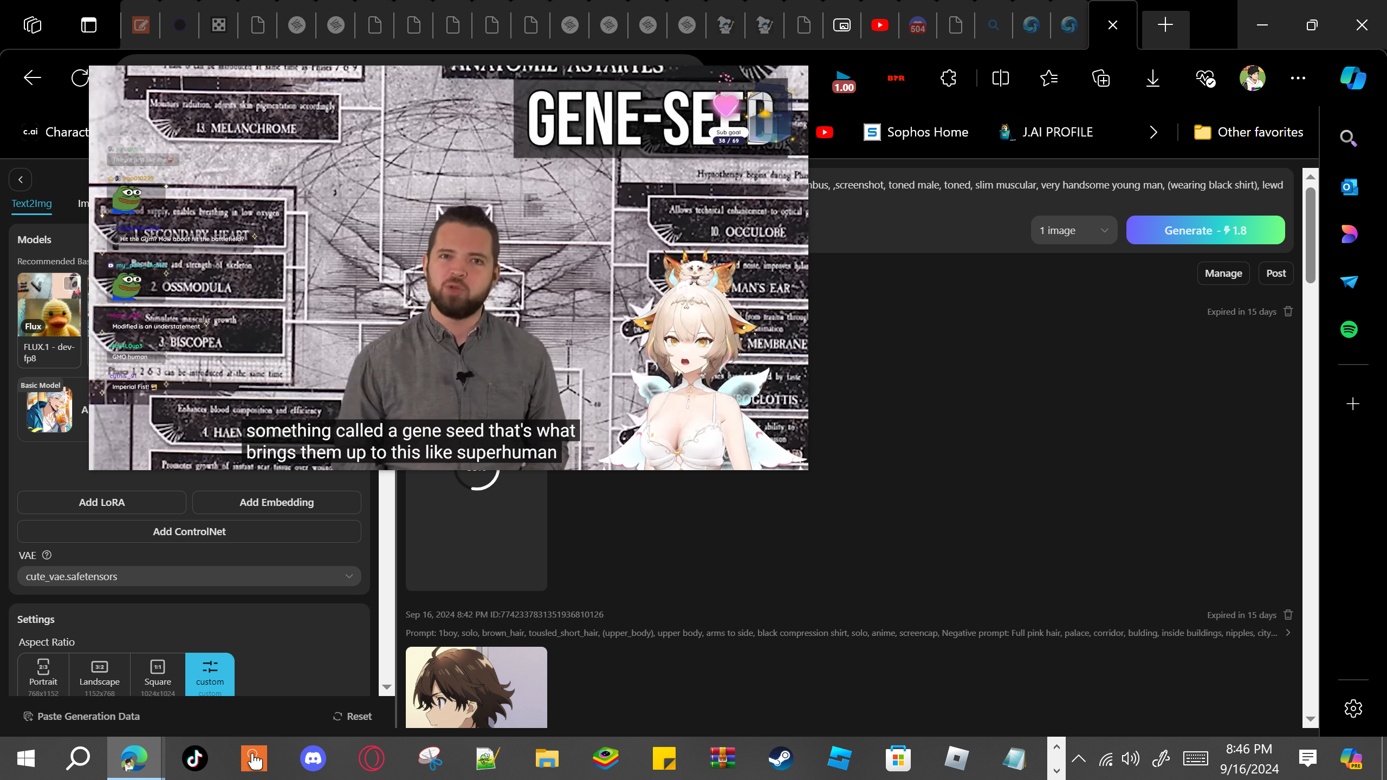Open the paper-plane icon in the Edge sidebar
Image resolution: width=1387 pixels, height=780 pixels.
tap(1349, 282)
